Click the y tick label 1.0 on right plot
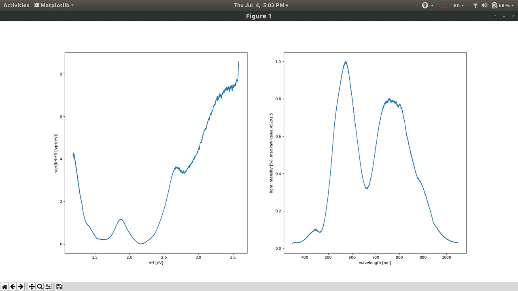This screenshot has width=518, height=291. tap(278, 62)
